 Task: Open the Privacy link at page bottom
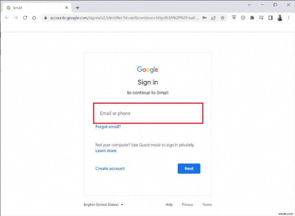click(187, 204)
